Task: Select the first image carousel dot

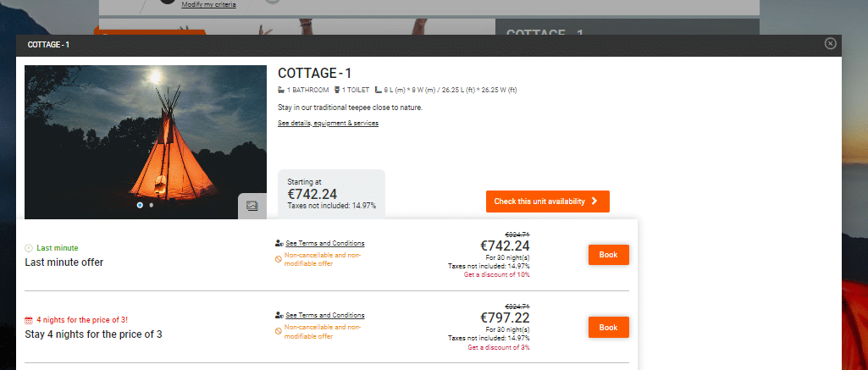Action: 140,205
